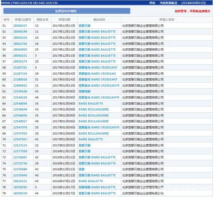This screenshot has width=214, height=197.
Task: Open registration number 22336067
Action: pos(20,157)
